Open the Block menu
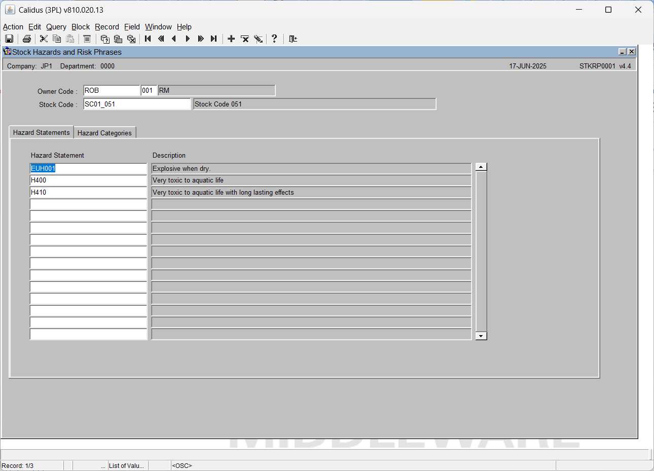The height and width of the screenshot is (471, 654). click(81, 27)
